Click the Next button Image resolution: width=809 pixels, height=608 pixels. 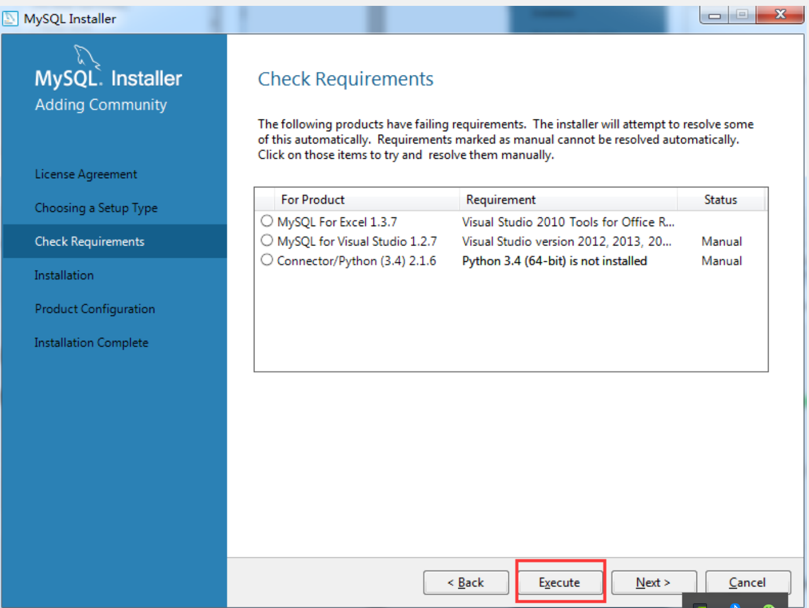[654, 582]
